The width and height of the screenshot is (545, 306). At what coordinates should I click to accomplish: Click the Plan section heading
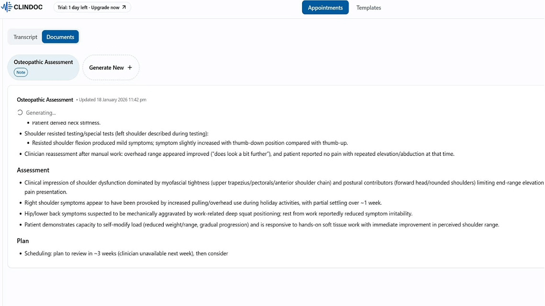click(x=23, y=241)
